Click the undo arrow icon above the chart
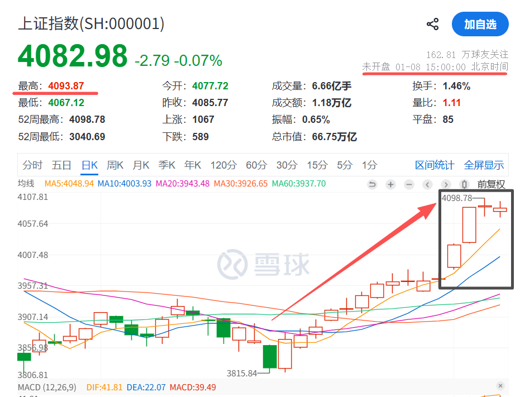 pos(372,184)
